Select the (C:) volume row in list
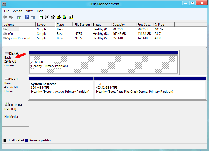Viewport: 209px width, 151px height. tap(10, 34)
